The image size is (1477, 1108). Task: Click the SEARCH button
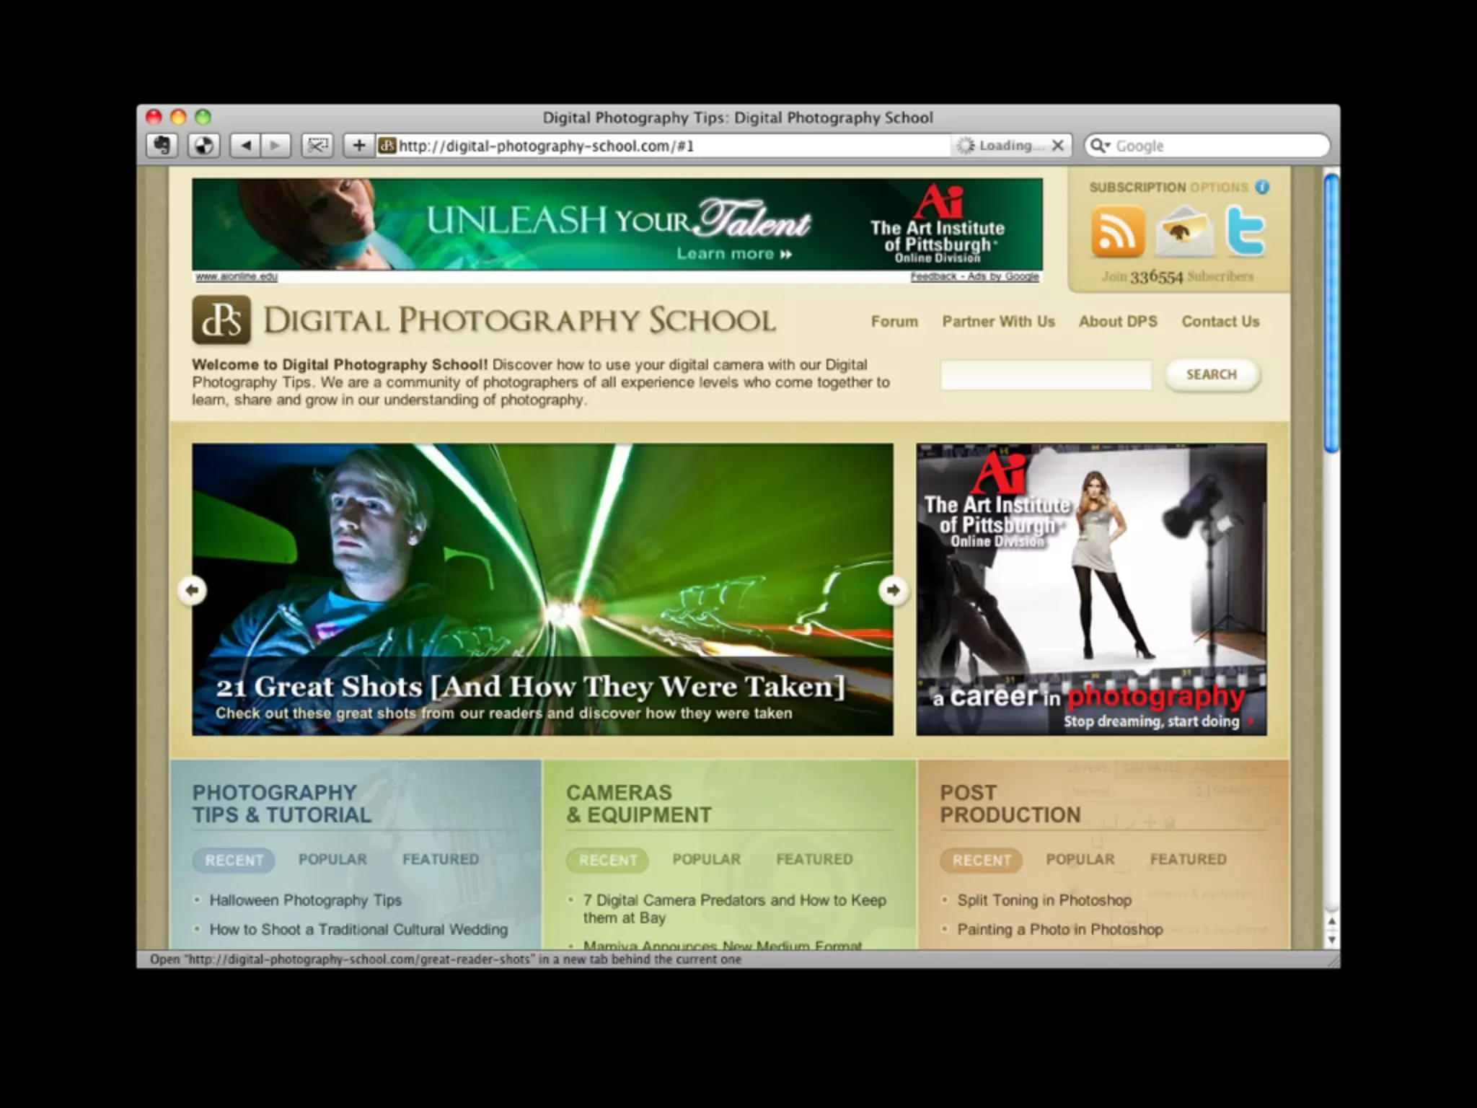(1212, 374)
